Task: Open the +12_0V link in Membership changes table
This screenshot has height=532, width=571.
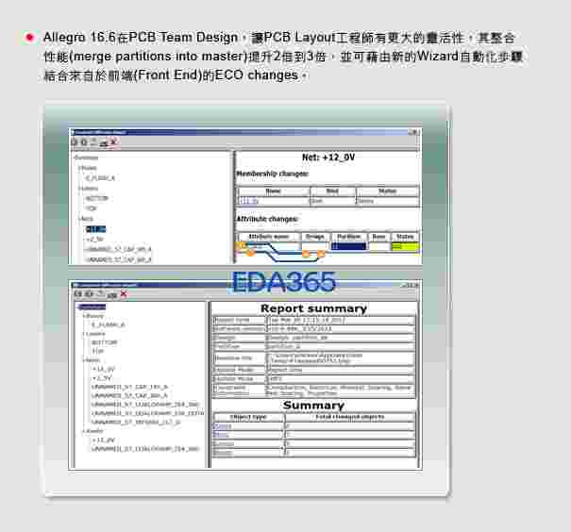Action: click(249, 201)
